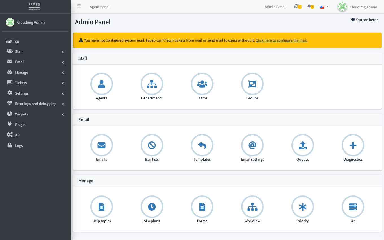Click here to configure the mail link

click(x=282, y=40)
